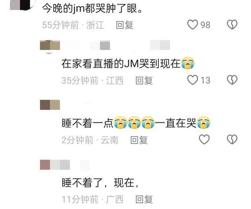Select comment '睡不着一点…一直在哭'
Viewport: 251px width, 209px height.
pos(136,123)
